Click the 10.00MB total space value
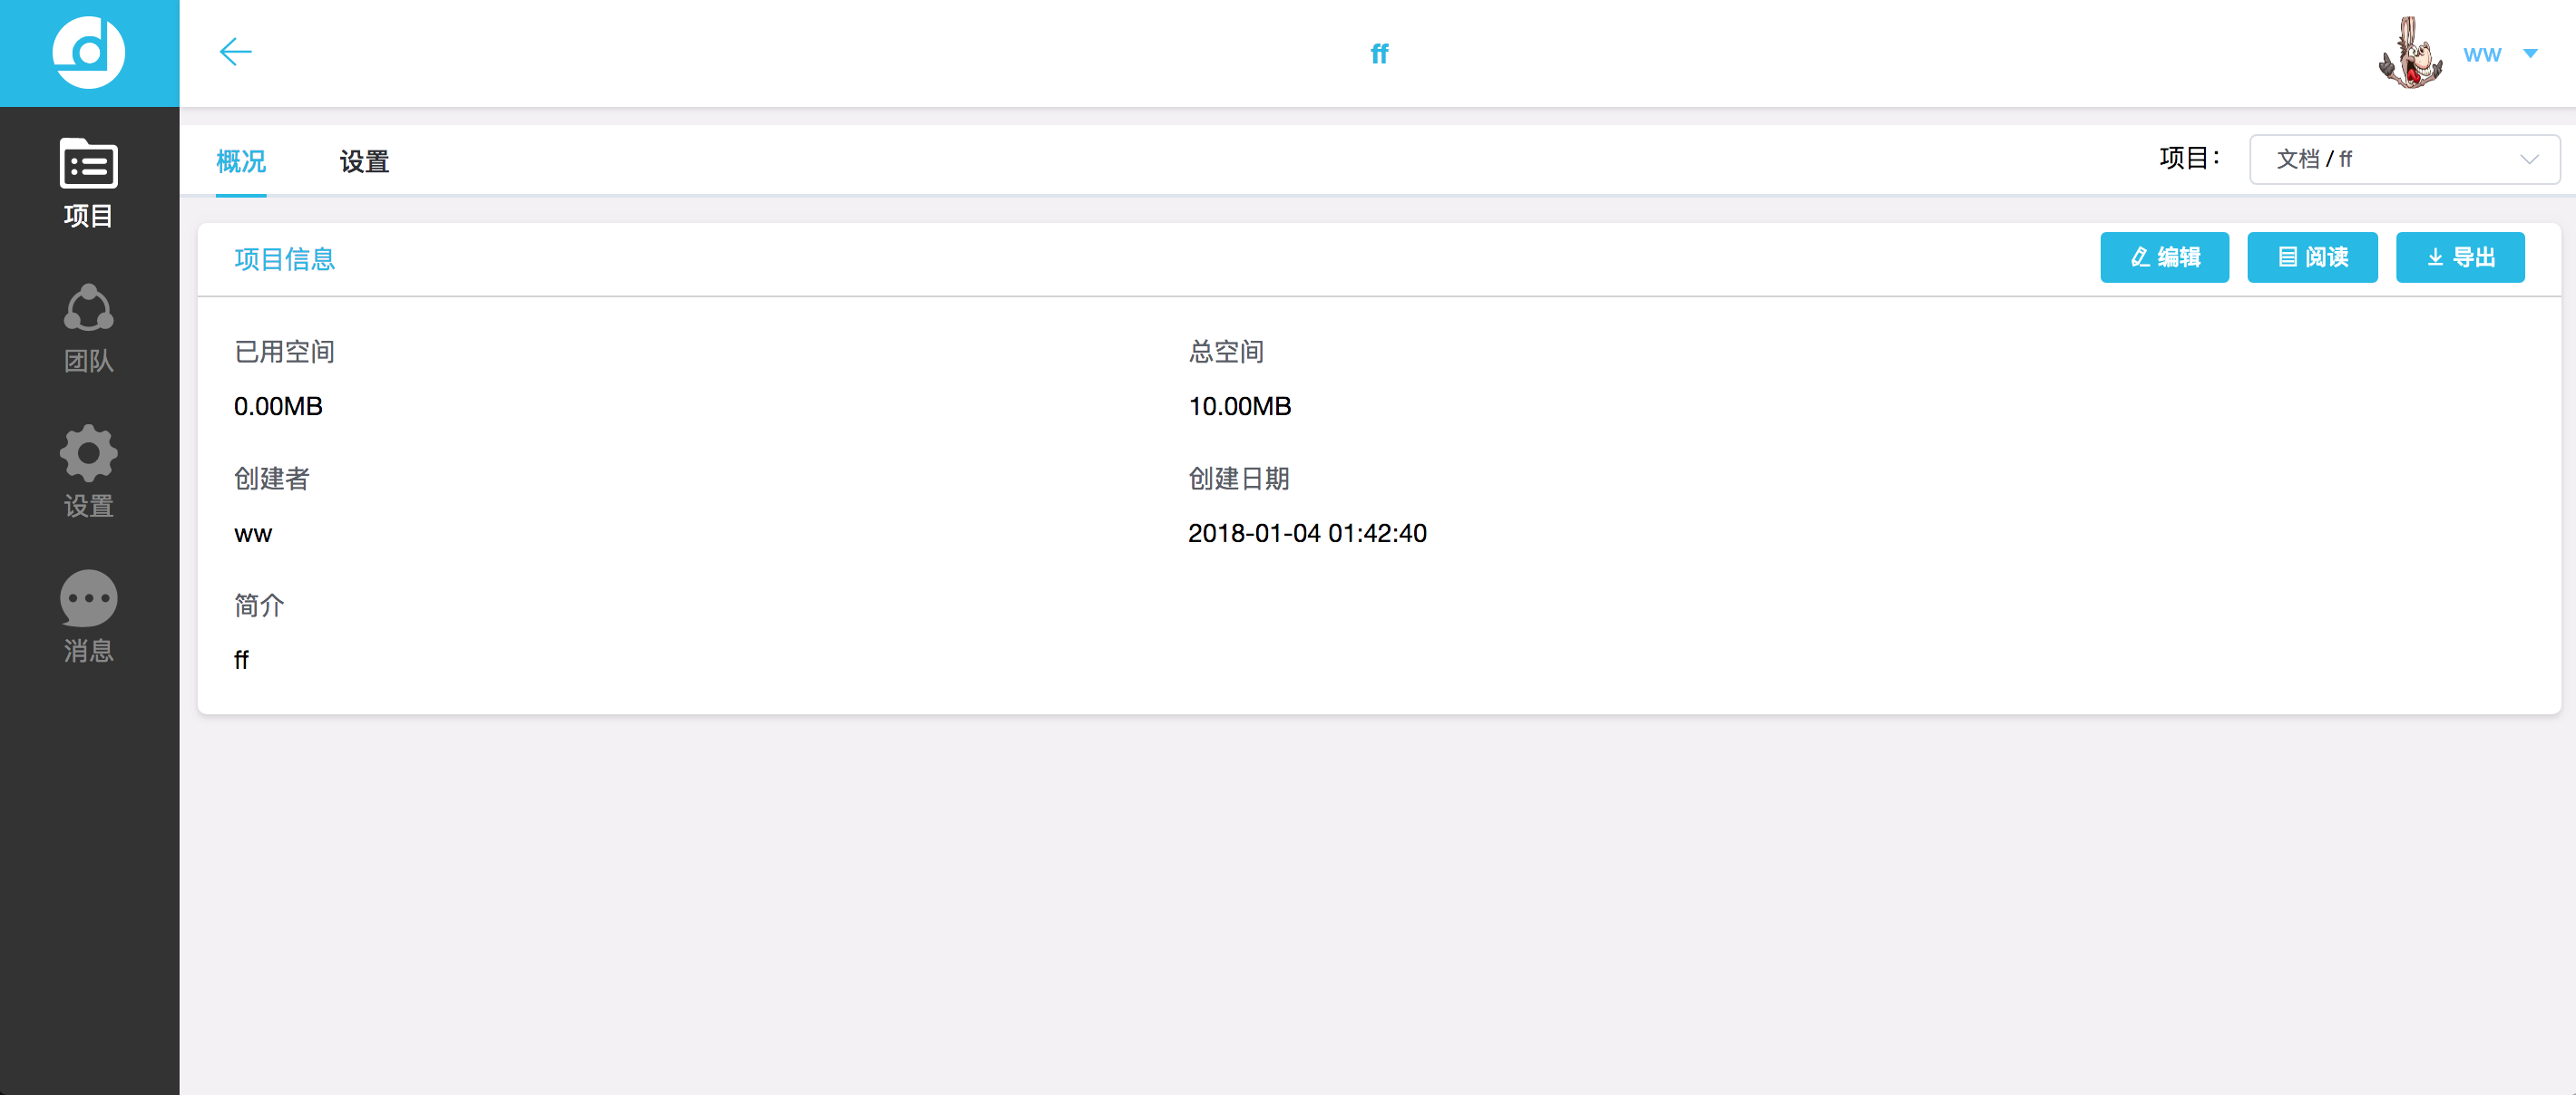The width and height of the screenshot is (2576, 1095). point(1239,407)
